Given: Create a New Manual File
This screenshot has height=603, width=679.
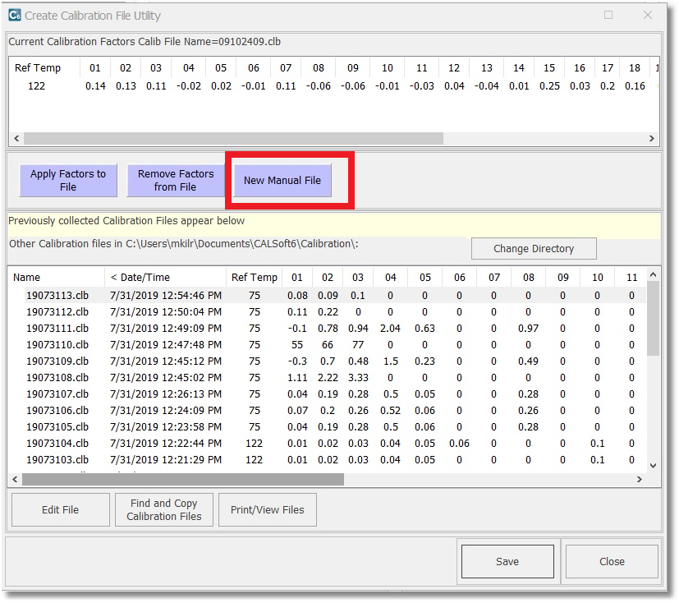Looking at the screenshot, I should point(282,180).
